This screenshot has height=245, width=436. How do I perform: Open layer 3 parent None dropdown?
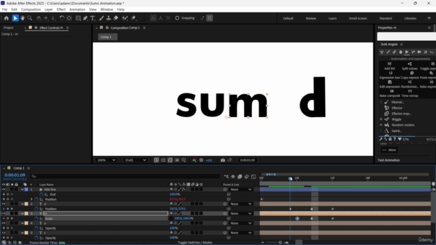click(240, 214)
